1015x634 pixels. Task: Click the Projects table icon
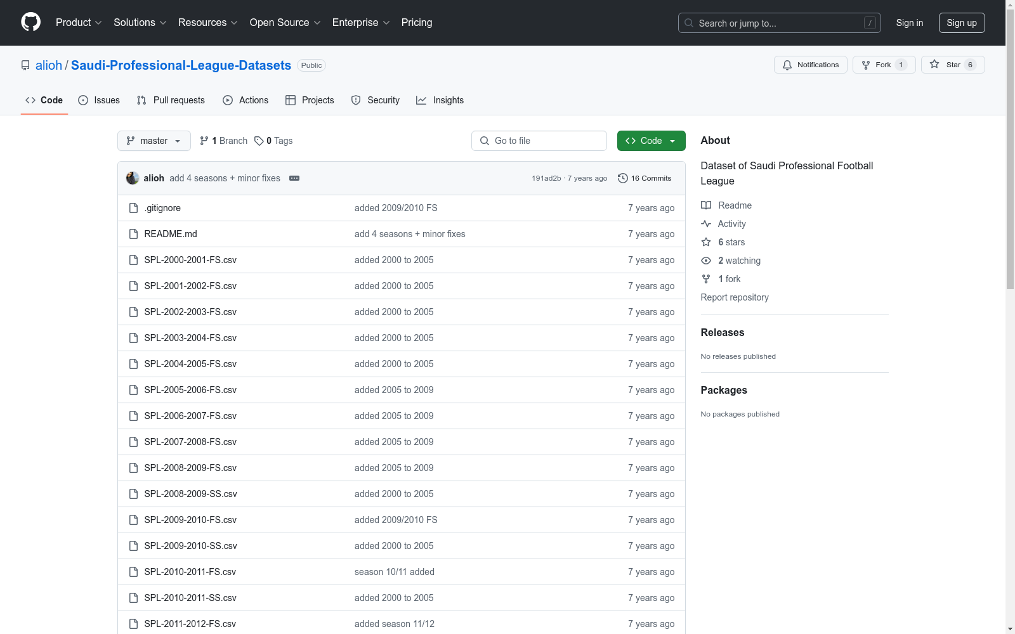291,100
